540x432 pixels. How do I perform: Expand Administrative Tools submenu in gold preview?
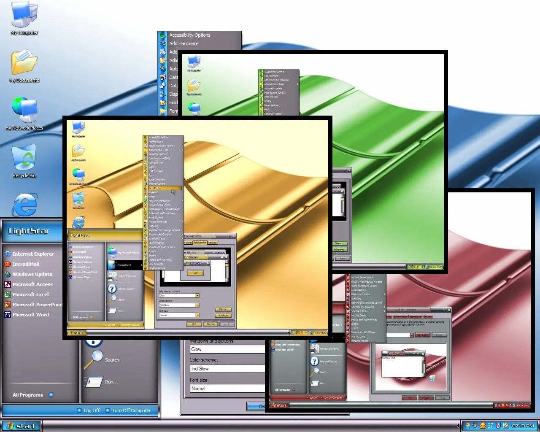point(164,150)
